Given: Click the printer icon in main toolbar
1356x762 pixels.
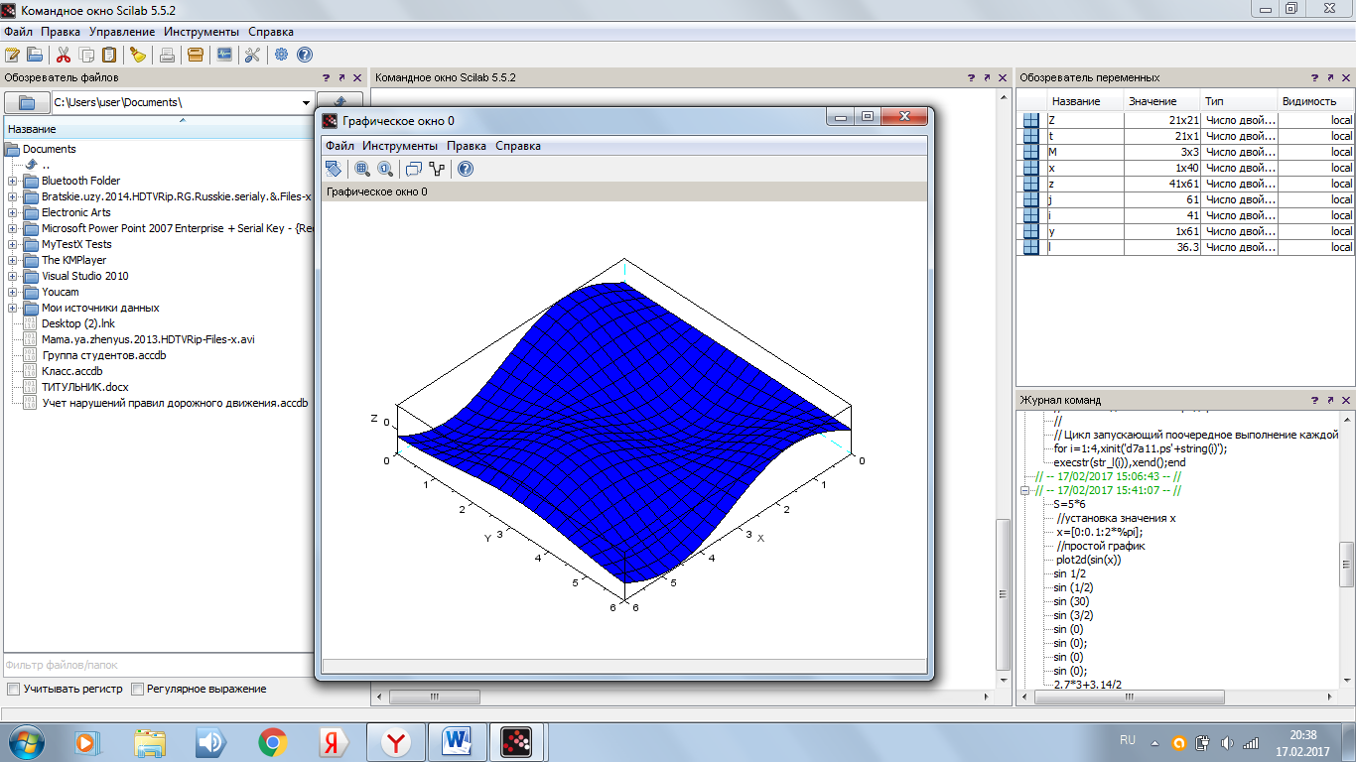Looking at the screenshot, I should click(168, 55).
